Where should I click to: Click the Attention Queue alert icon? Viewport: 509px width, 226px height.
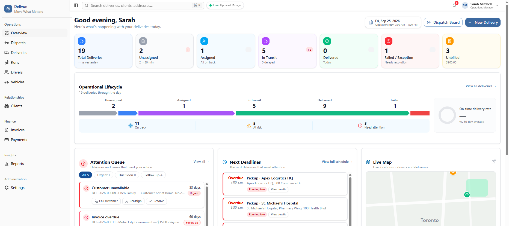[83, 164]
